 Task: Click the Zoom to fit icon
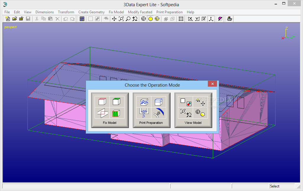[x=121, y=19]
